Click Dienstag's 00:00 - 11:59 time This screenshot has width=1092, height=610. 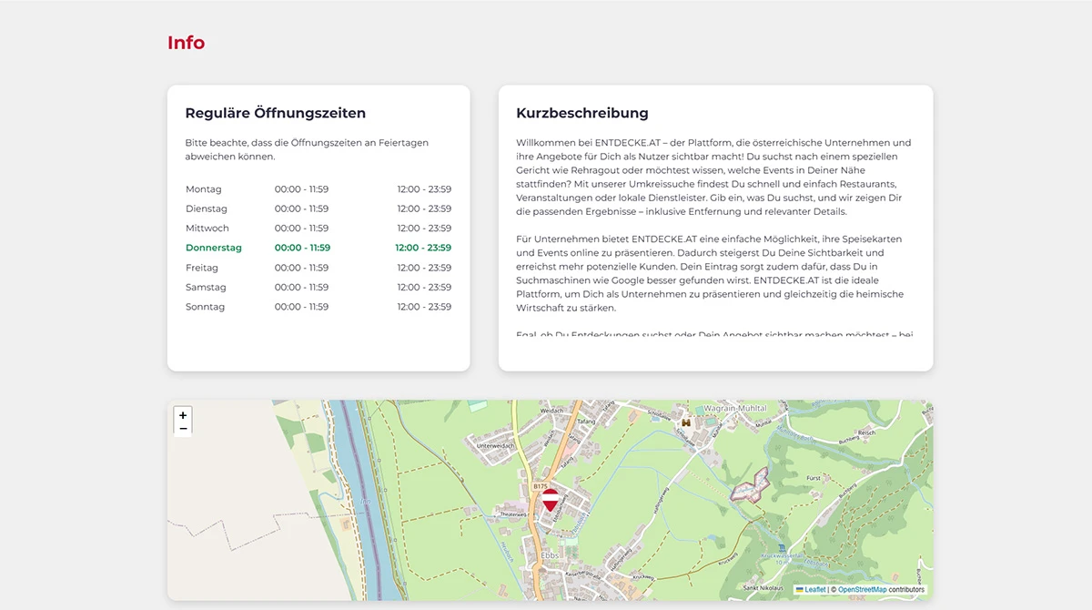(301, 208)
